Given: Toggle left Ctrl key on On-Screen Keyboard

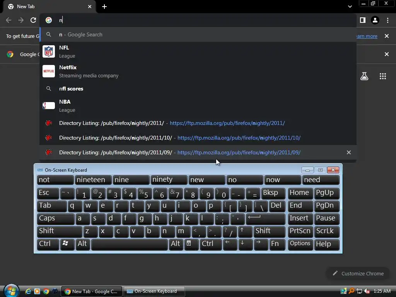Looking at the screenshot, I should pyautogui.click(x=48, y=244).
